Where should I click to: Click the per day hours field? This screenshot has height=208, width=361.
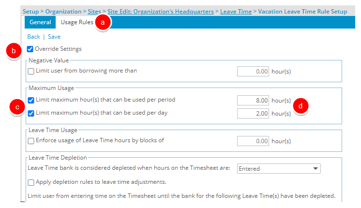[x=253, y=113]
